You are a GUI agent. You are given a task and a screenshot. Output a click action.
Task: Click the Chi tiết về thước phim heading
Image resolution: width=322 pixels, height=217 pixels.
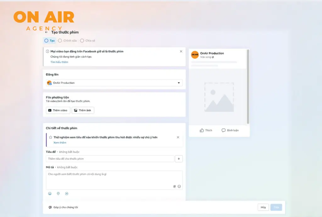coord(62,128)
